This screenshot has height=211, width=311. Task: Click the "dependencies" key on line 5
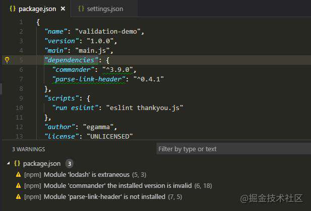tap(71, 60)
